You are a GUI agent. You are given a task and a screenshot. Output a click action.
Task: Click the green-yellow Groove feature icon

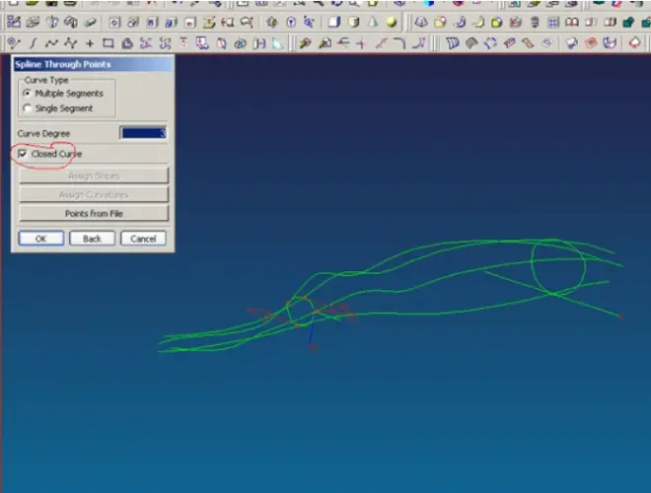[208, 22]
